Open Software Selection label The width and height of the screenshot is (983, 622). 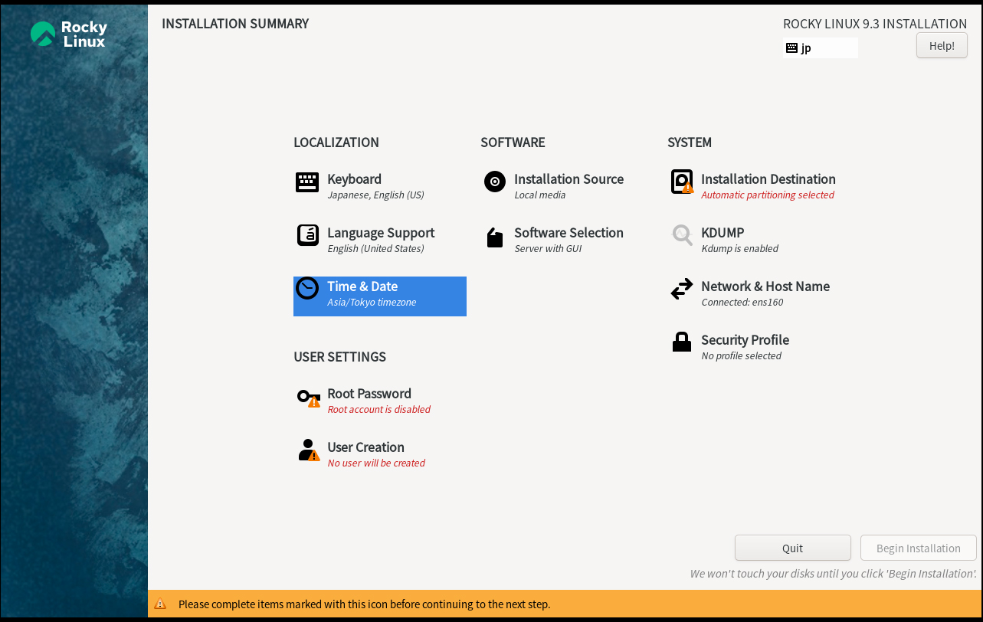(569, 233)
